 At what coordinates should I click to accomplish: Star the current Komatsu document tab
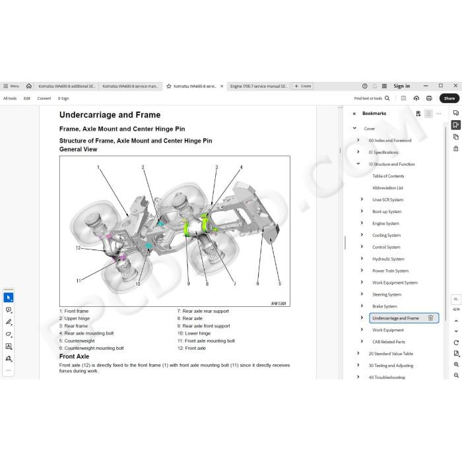point(169,86)
